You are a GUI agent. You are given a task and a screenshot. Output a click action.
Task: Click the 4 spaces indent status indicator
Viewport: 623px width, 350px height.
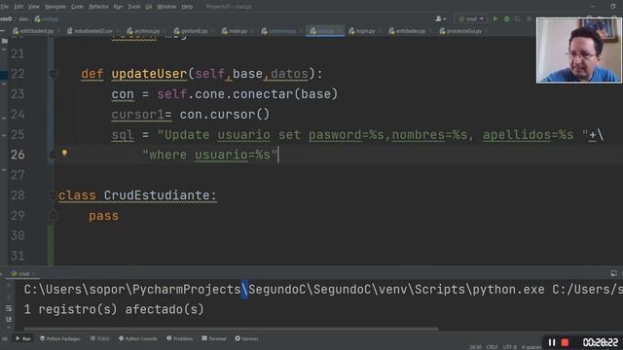tap(531, 347)
